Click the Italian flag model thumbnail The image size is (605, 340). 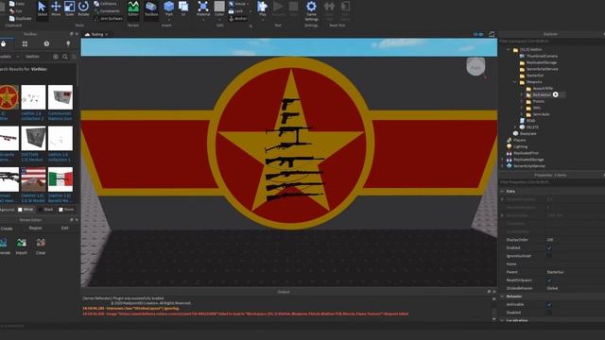tap(60, 179)
